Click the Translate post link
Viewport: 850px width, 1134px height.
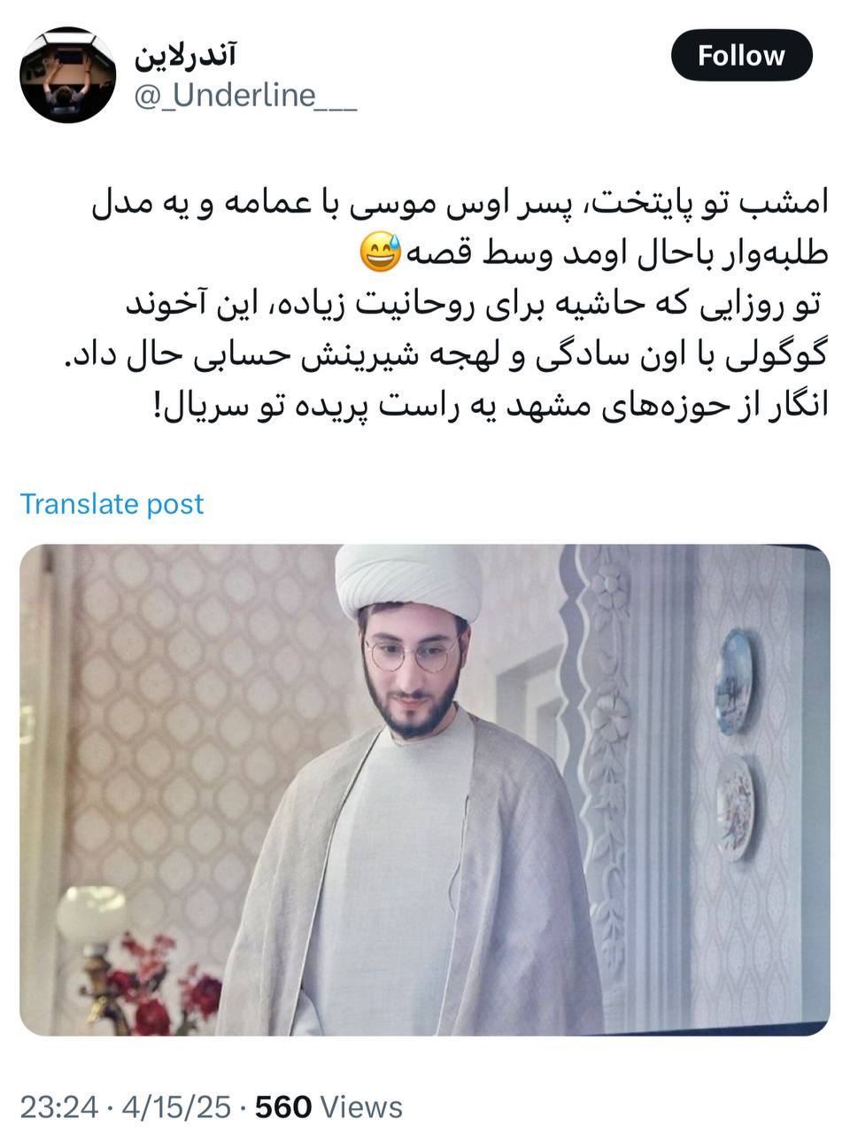tap(112, 503)
